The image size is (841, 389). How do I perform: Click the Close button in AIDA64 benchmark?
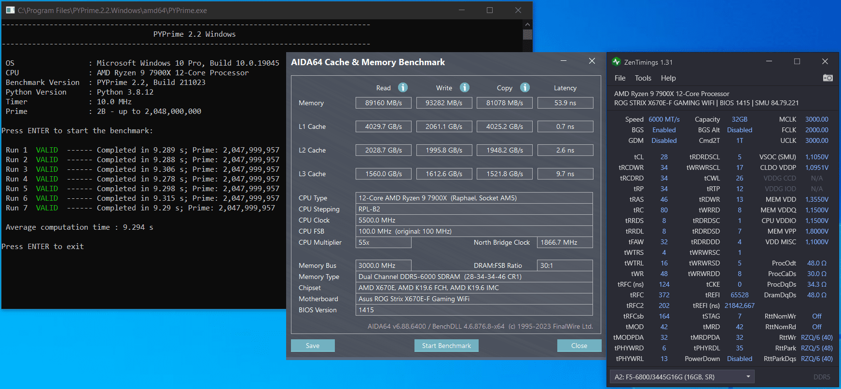click(x=579, y=346)
